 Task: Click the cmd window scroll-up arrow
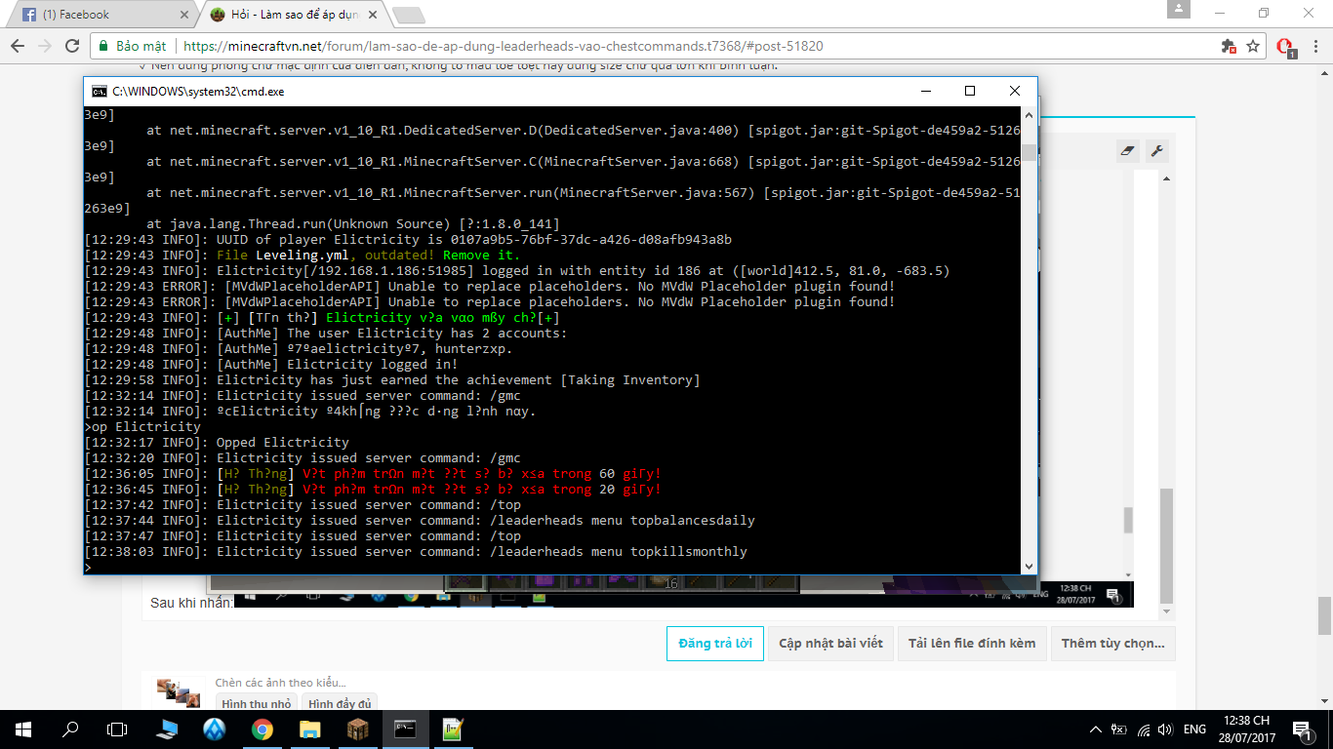tap(1029, 115)
